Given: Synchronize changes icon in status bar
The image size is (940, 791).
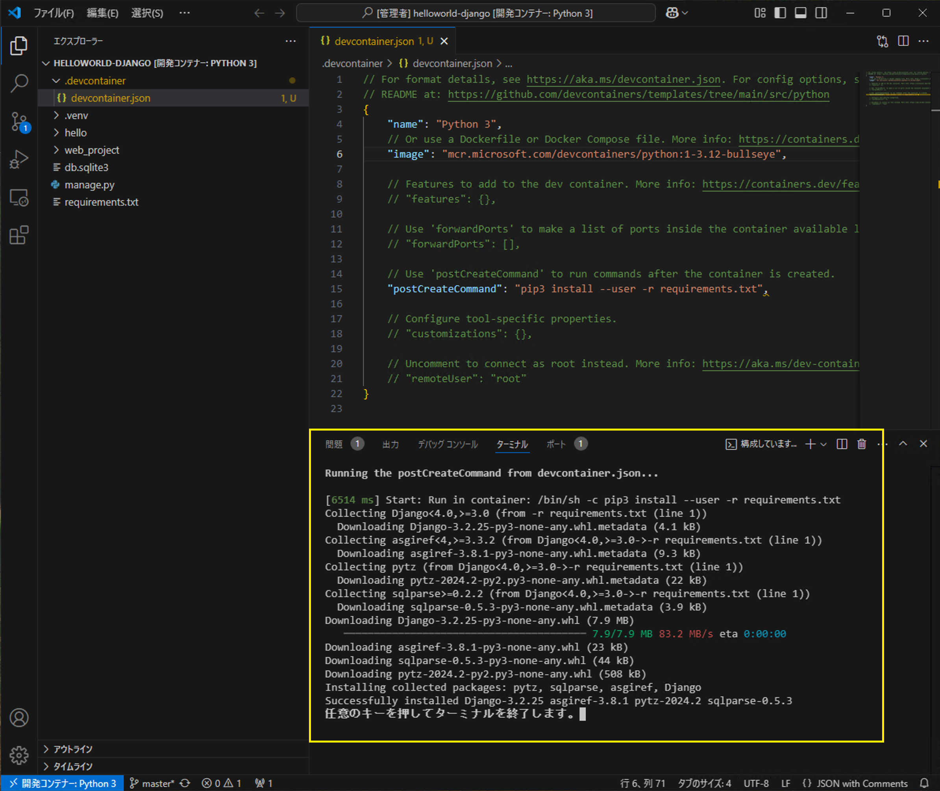Looking at the screenshot, I should click(185, 783).
